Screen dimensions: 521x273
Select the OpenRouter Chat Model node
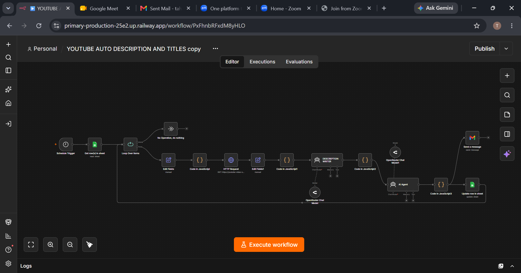coord(315,192)
